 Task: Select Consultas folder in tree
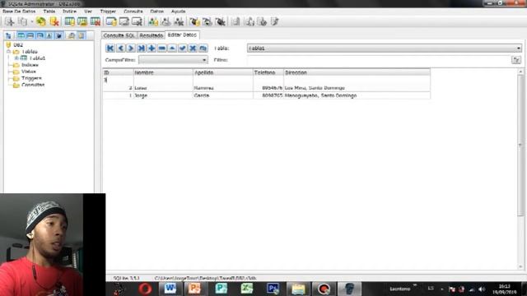(33, 85)
